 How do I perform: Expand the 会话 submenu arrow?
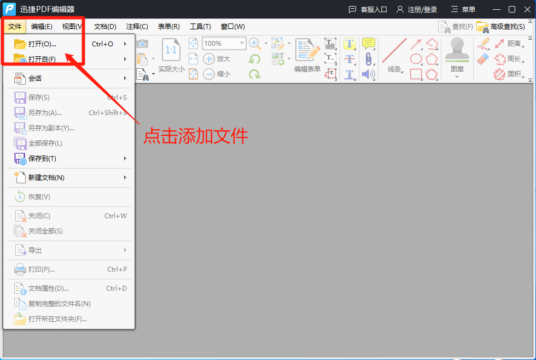pos(125,78)
